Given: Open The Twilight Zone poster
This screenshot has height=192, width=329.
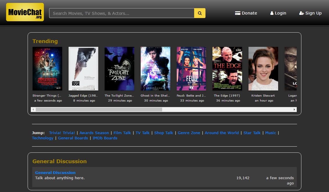Looking at the screenshot, I should pyautogui.click(x=119, y=69).
